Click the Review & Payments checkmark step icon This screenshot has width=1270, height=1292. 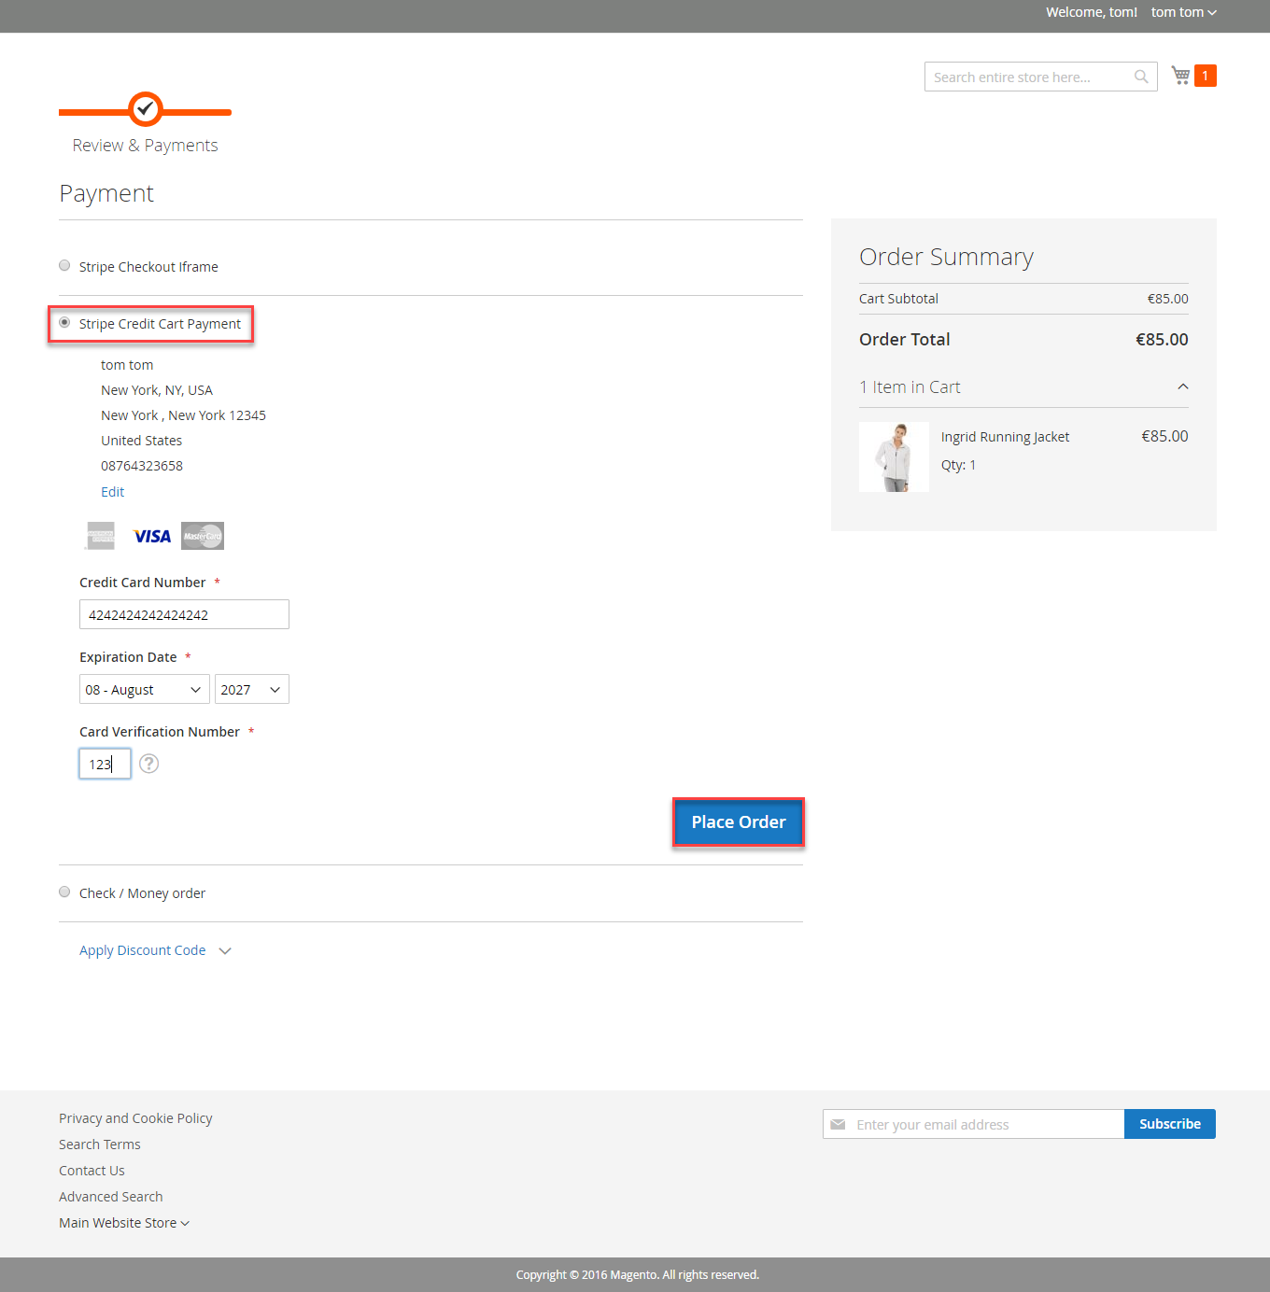coord(145,109)
